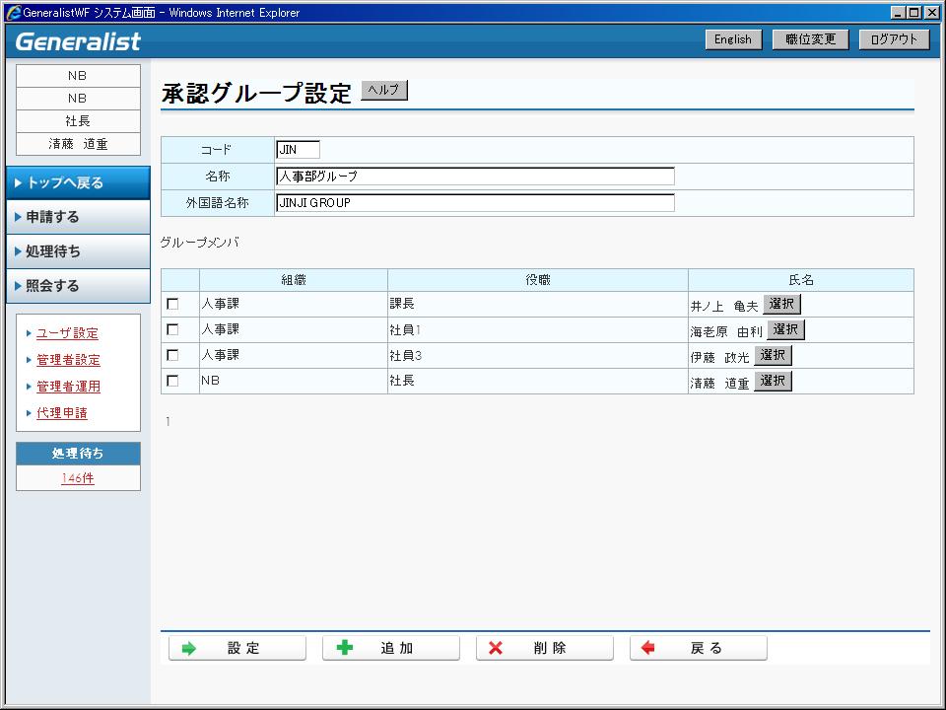Viewport: 946px width, 710px height.
Task: Tick the checkbox for 社員1 row
Action: pos(173,329)
